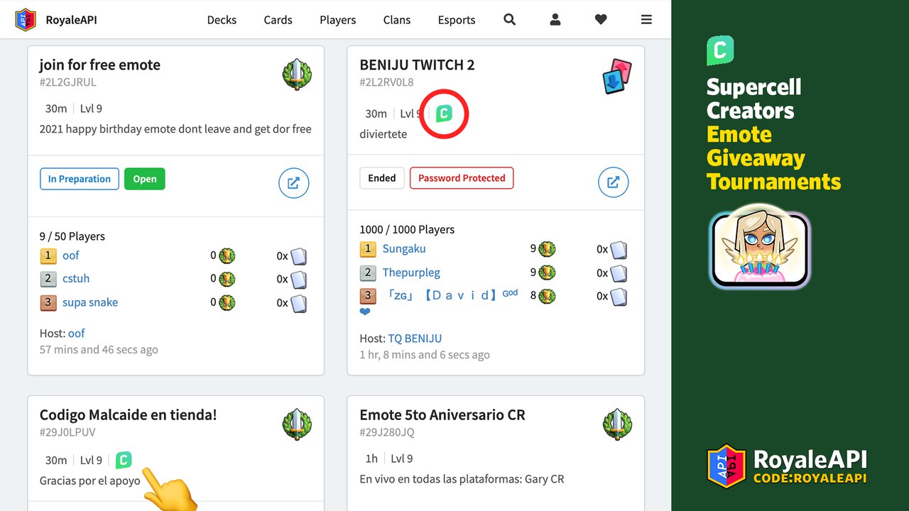
Task: Click the rank 1 badge next to oof
Action: pyautogui.click(x=48, y=255)
